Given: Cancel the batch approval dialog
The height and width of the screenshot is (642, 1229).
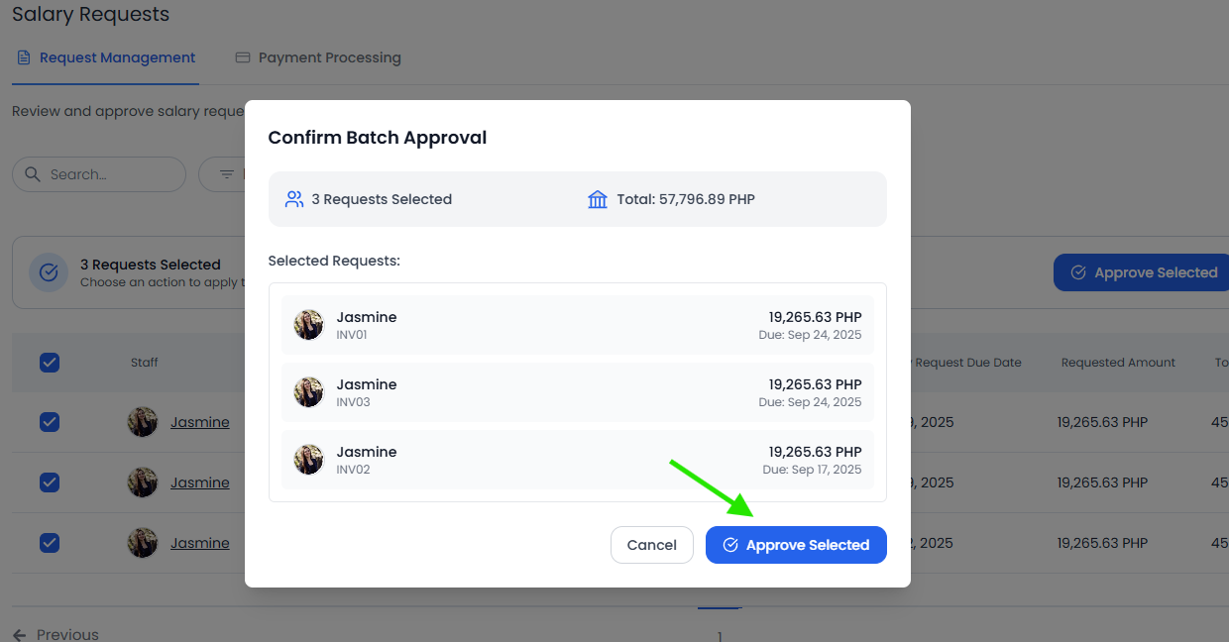Looking at the screenshot, I should tap(651, 545).
